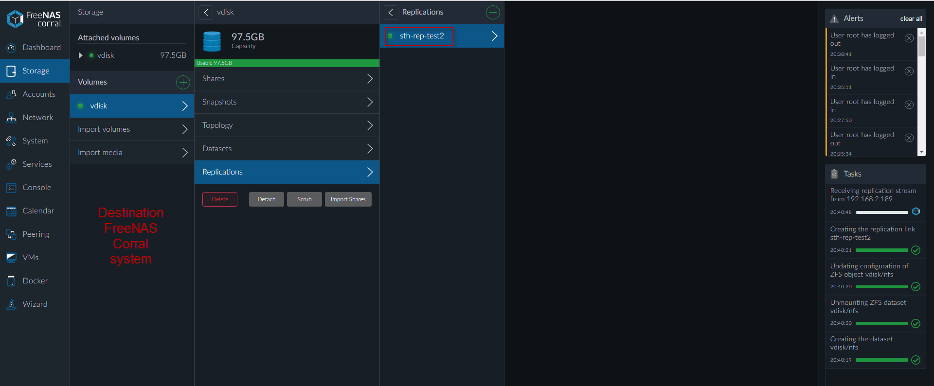This screenshot has width=934, height=386.
Task: Click the Volumes heading label
Action: 92,82
